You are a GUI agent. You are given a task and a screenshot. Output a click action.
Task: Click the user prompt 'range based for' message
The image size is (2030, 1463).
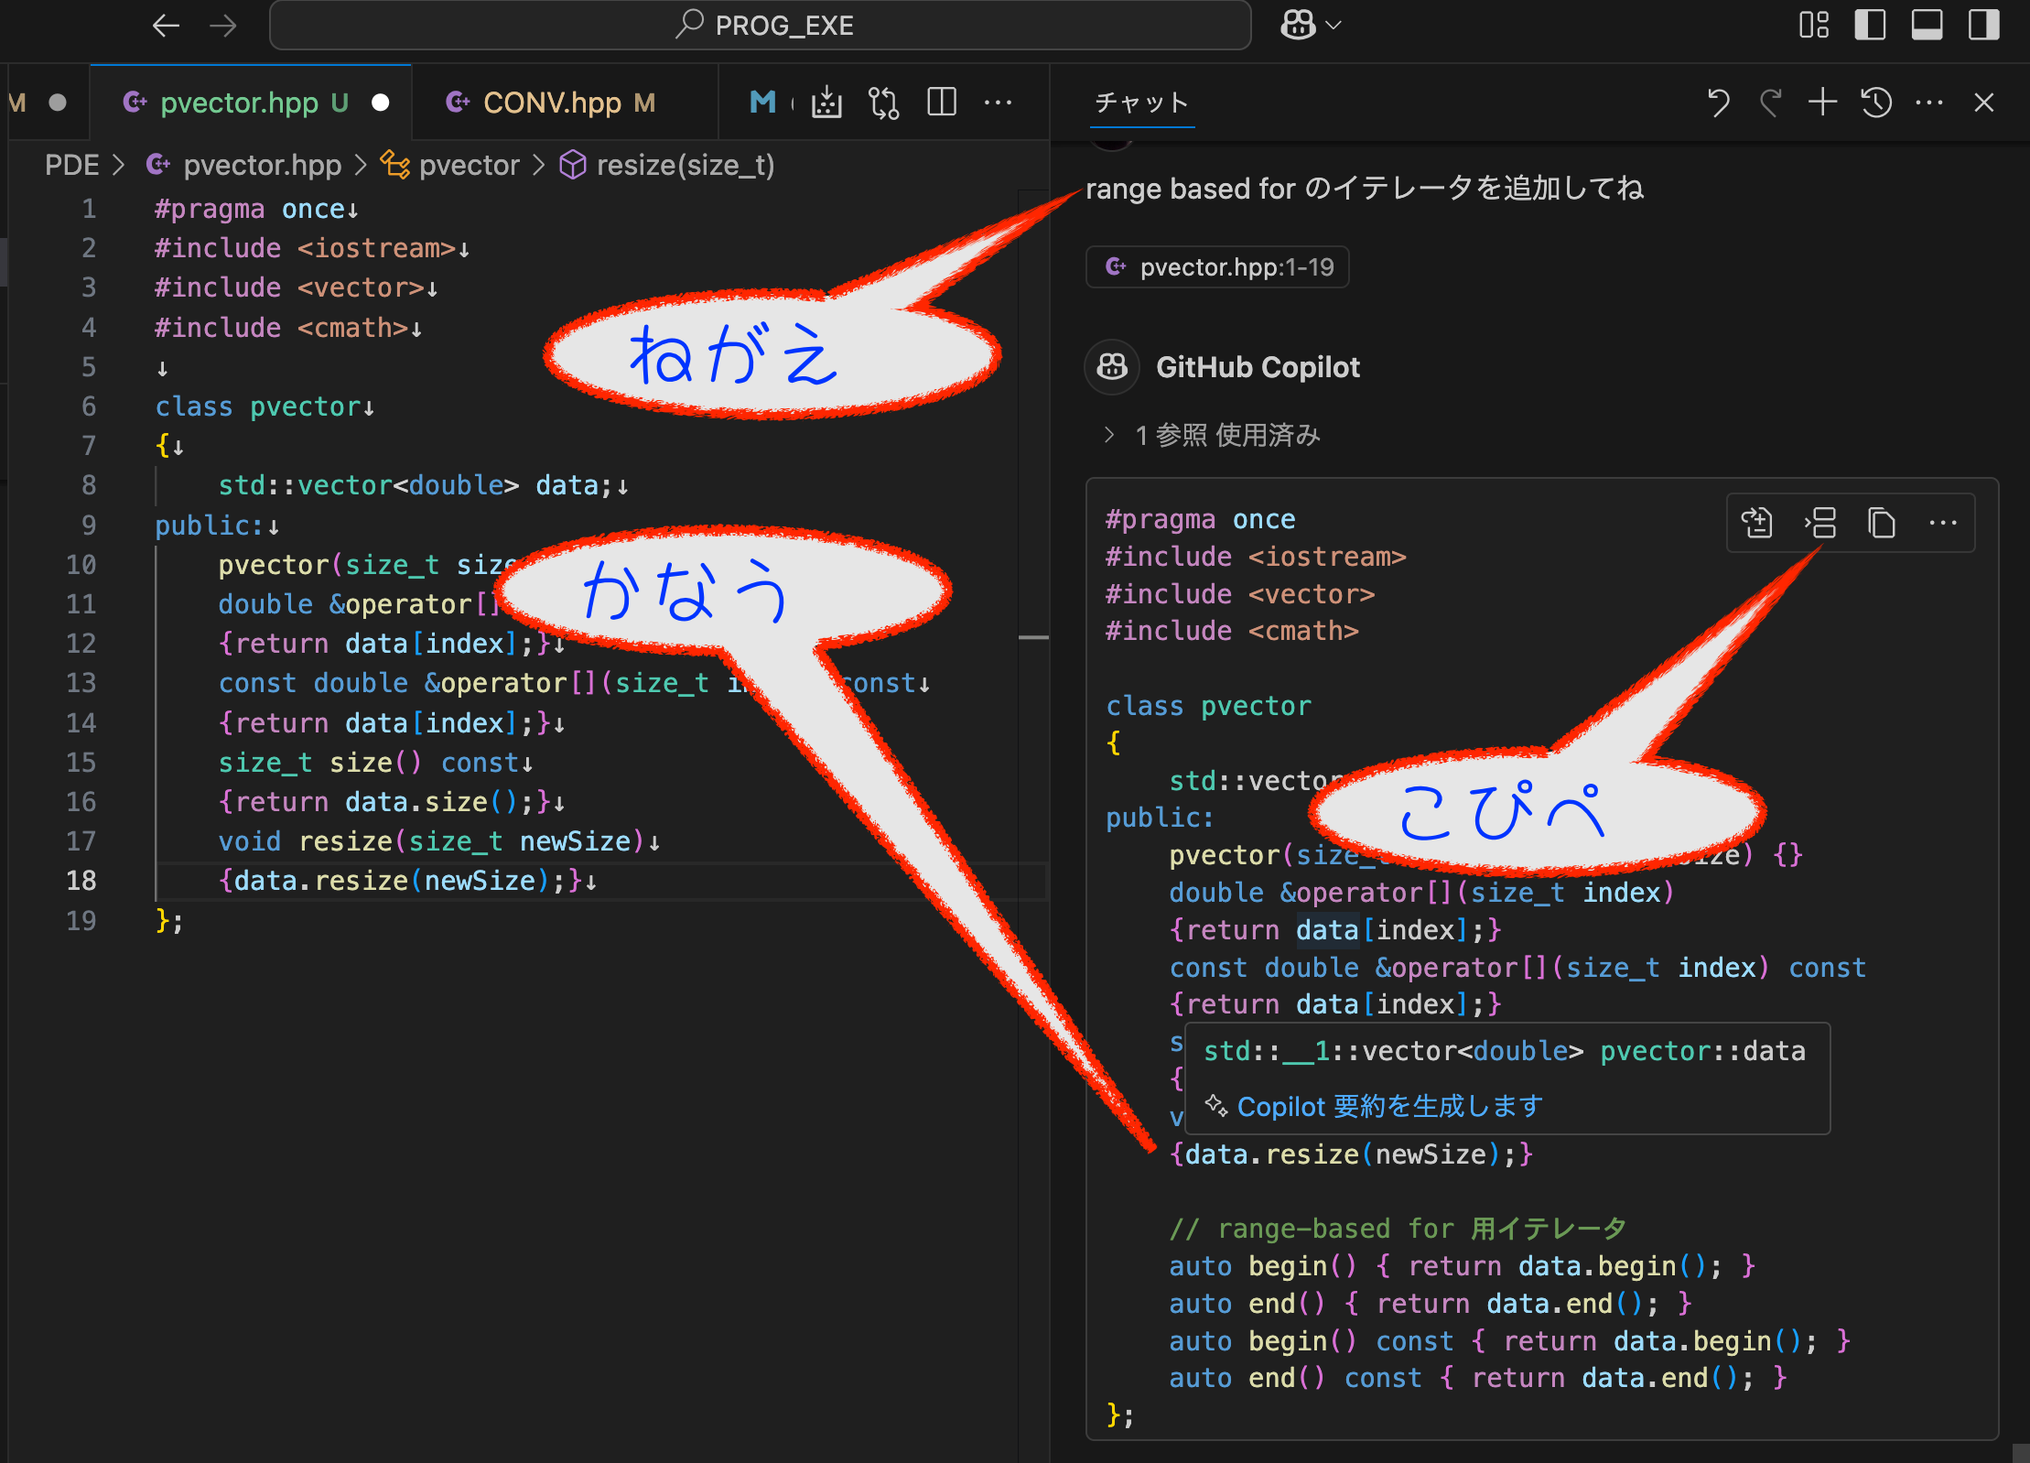(1364, 189)
